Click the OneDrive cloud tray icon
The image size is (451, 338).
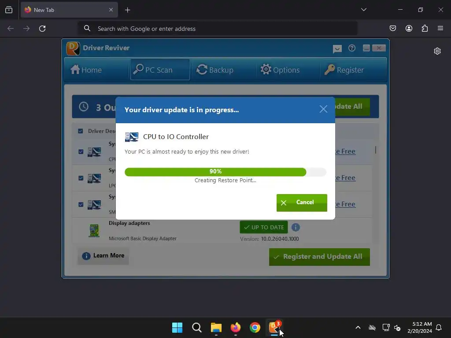(x=372, y=327)
